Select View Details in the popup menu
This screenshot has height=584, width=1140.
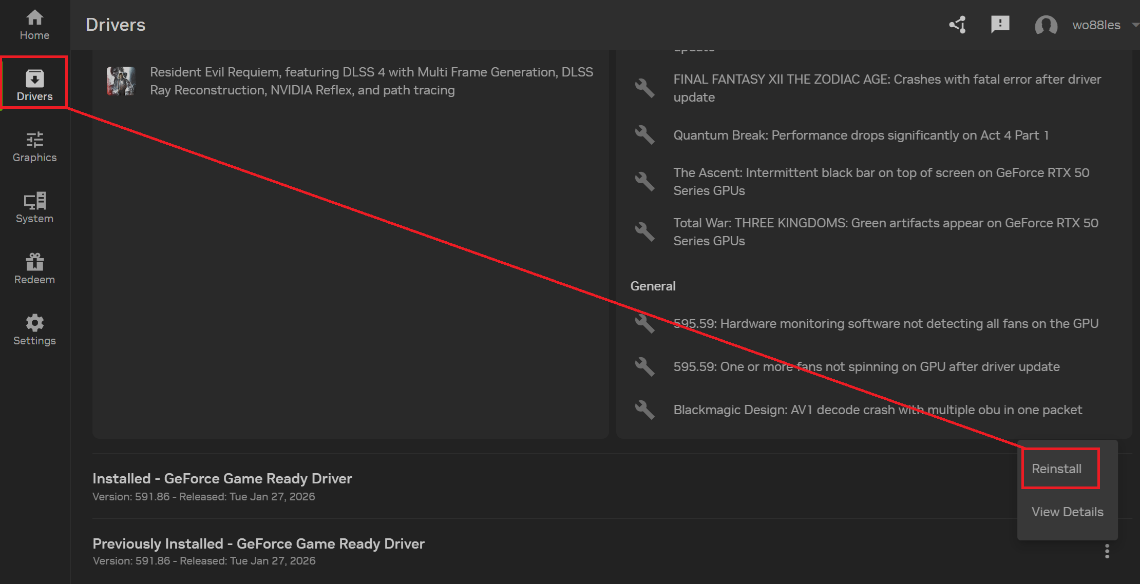click(x=1067, y=512)
